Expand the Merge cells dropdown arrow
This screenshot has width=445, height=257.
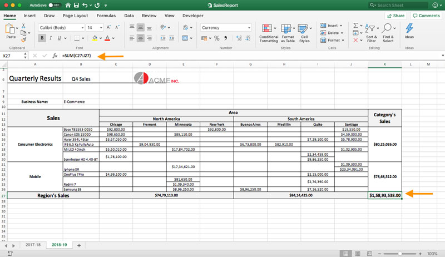[191, 38]
